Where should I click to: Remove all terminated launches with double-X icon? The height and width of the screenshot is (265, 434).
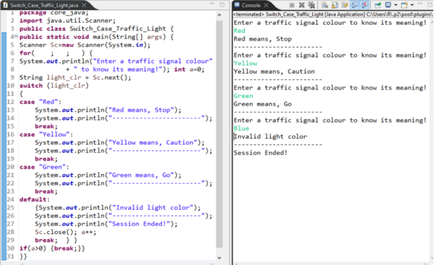311,5
